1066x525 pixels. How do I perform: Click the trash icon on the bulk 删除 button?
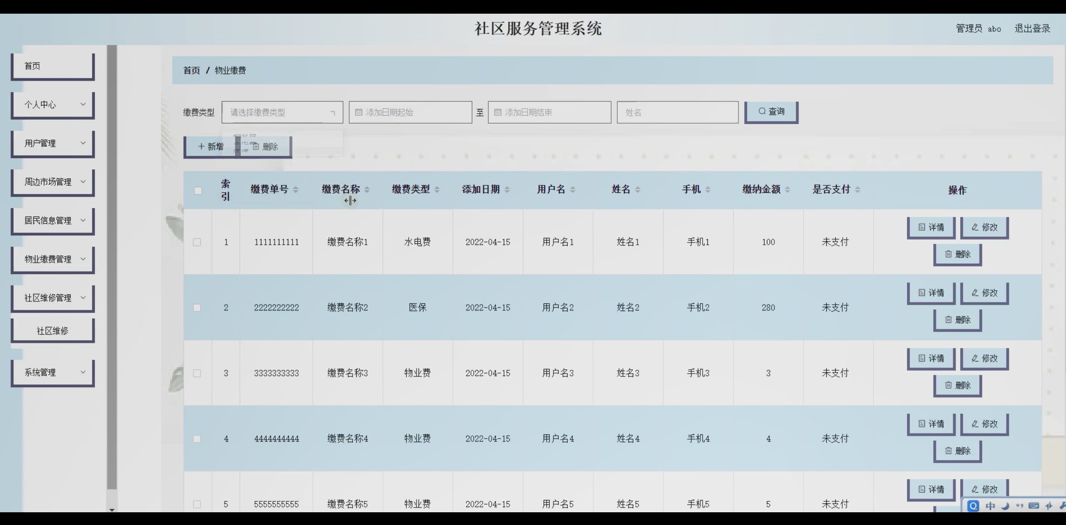pyautogui.click(x=256, y=147)
